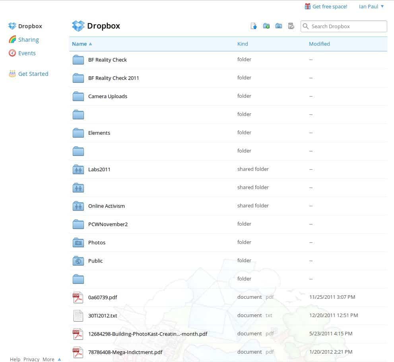
Task: Click the text file icon for 30TI2012.txt
Action: coord(78,316)
